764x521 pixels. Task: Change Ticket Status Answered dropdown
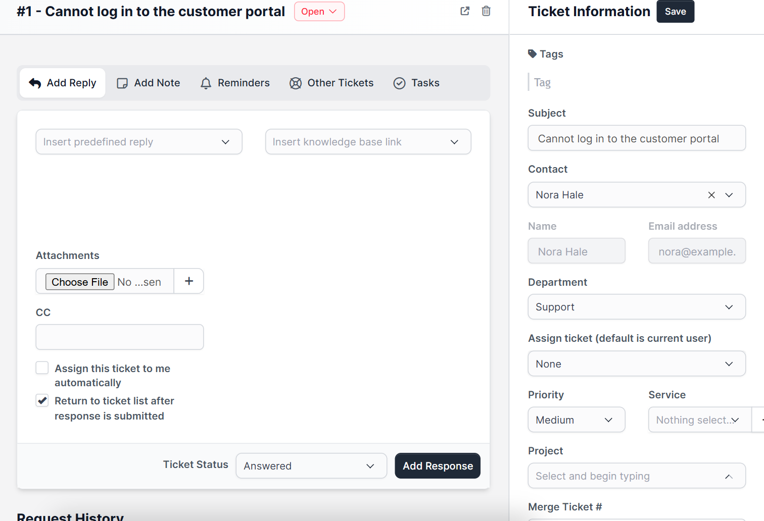(x=311, y=465)
